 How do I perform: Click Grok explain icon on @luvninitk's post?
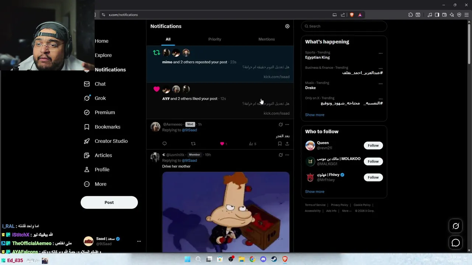[x=281, y=155]
